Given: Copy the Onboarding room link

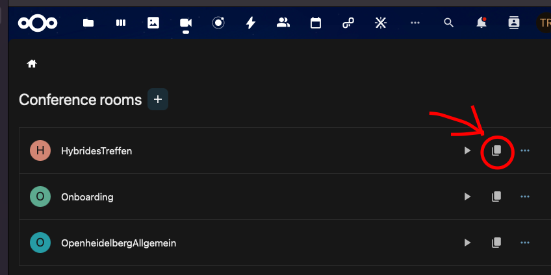Looking at the screenshot, I should pyautogui.click(x=496, y=197).
